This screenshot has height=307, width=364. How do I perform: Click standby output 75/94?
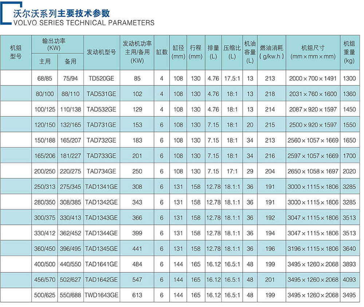(70, 78)
